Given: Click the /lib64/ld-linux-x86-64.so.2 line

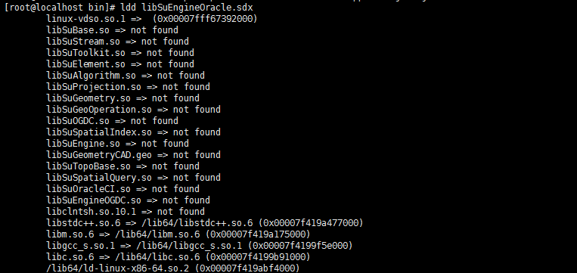Looking at the screenshot, I should tap(173, 268).
